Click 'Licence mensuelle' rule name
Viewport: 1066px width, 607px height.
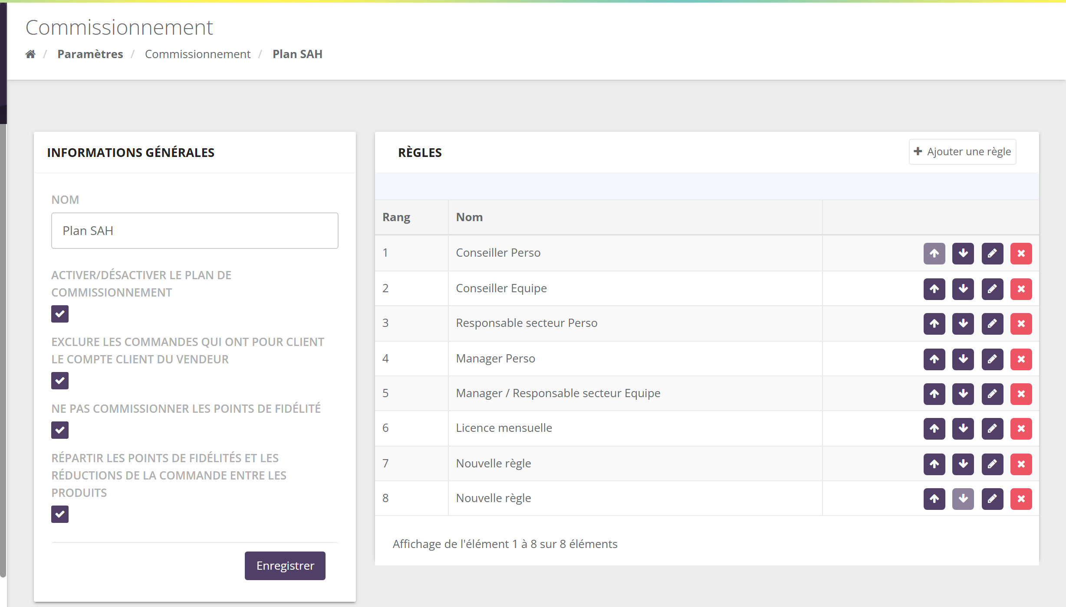(x=504, y=428)
